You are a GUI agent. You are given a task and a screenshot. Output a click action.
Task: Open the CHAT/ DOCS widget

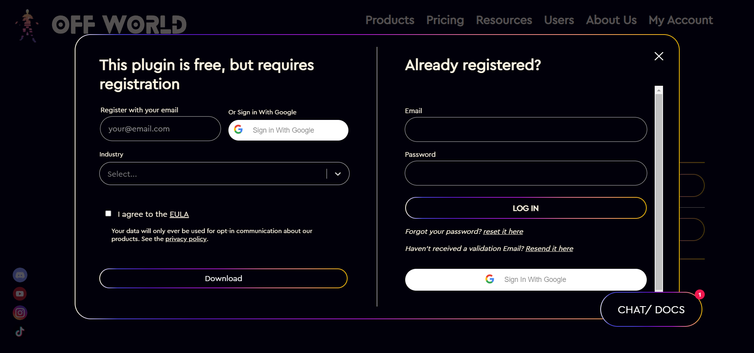click(x=651, y=310)
